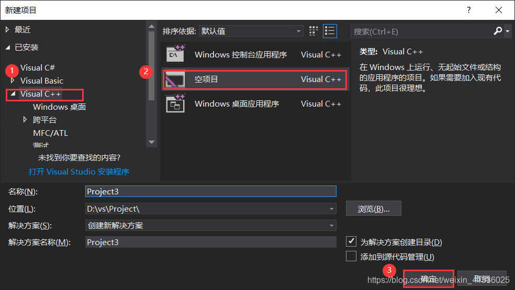This screenshot has width=515, height=290.
Task: Select Windows 控制台应用程序 row text
Action: [x=241, y=54]
